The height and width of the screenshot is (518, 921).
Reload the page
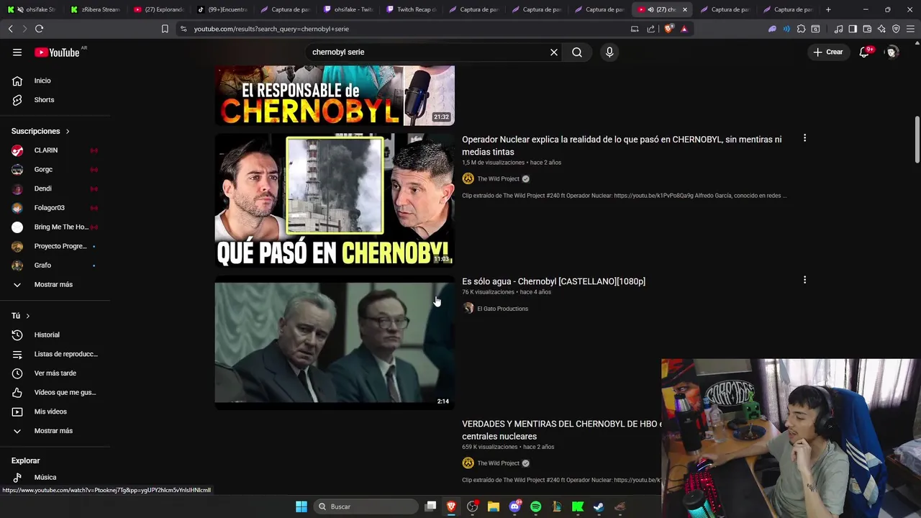point(39,29)
